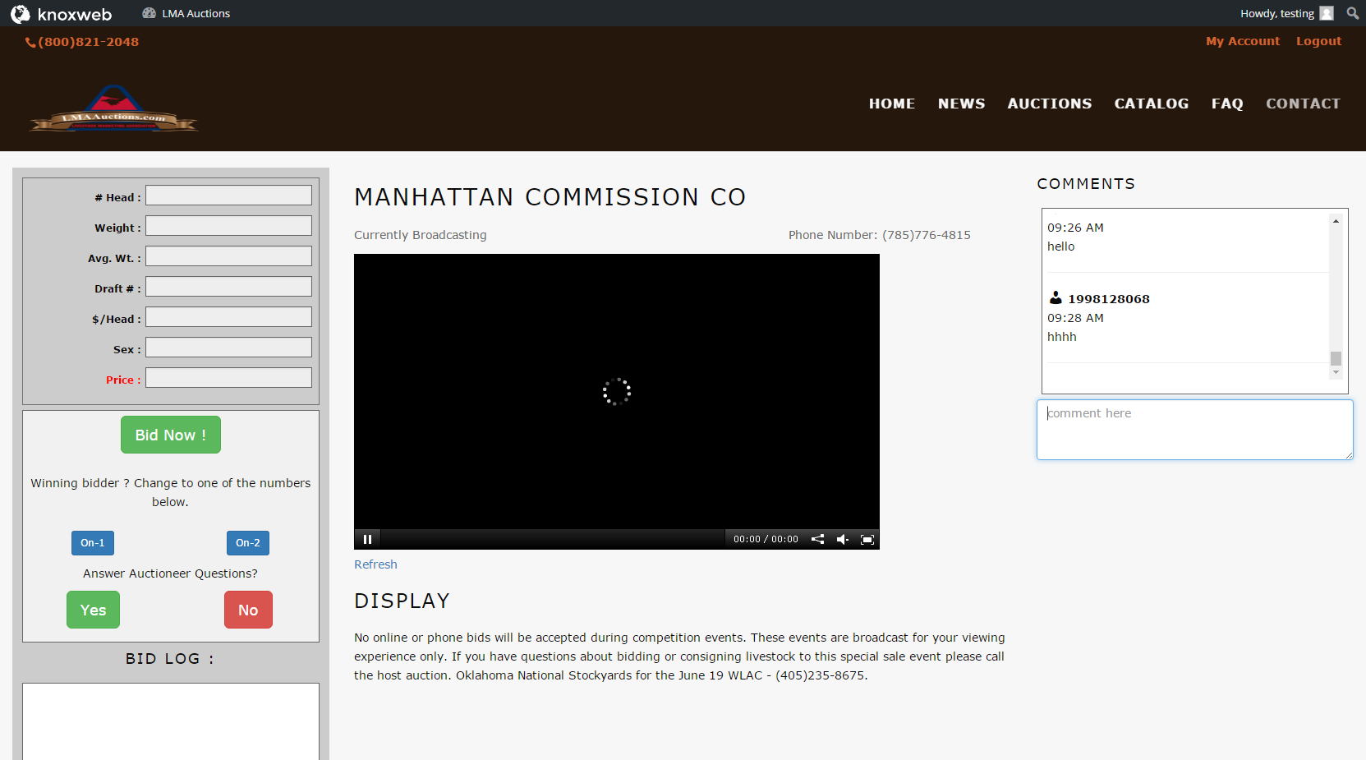Switch bidder number to On-1
Image resolution: width=1366 pixels, height=760 pixels.
tap(93, 543)
